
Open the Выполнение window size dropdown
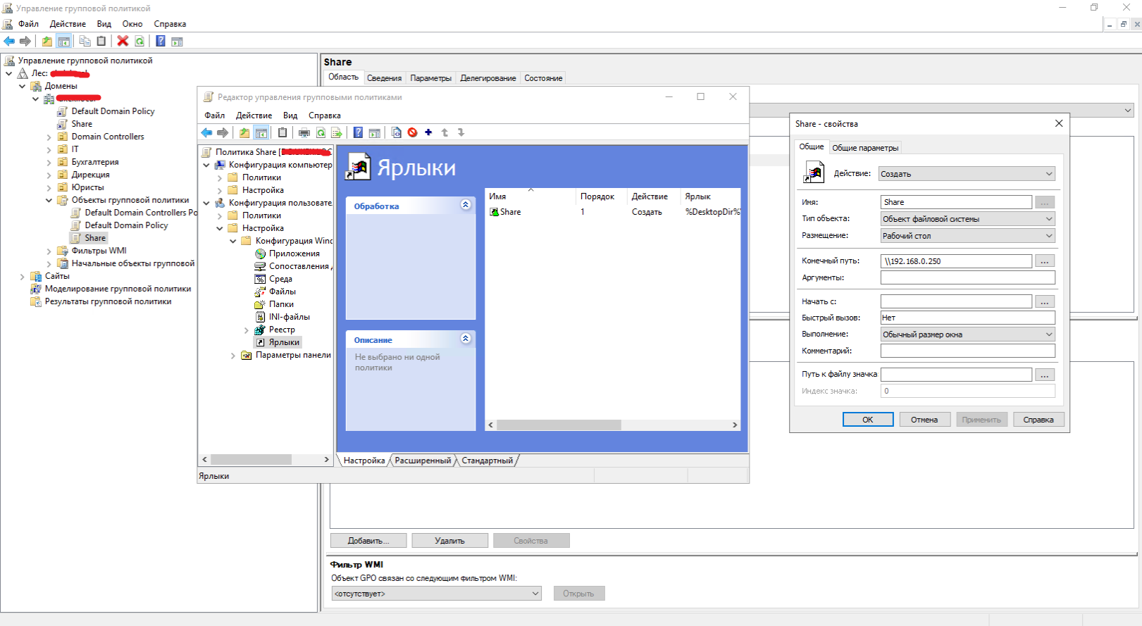coord(968,334)
